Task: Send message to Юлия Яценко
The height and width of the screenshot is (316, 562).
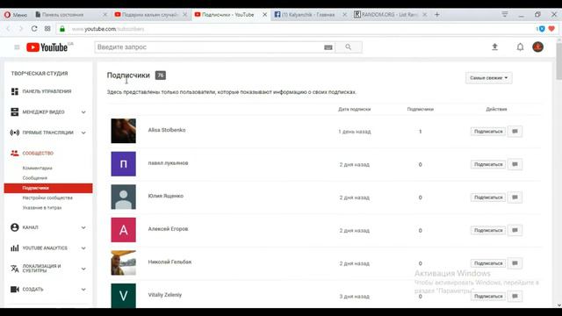Action: point(515,197)
